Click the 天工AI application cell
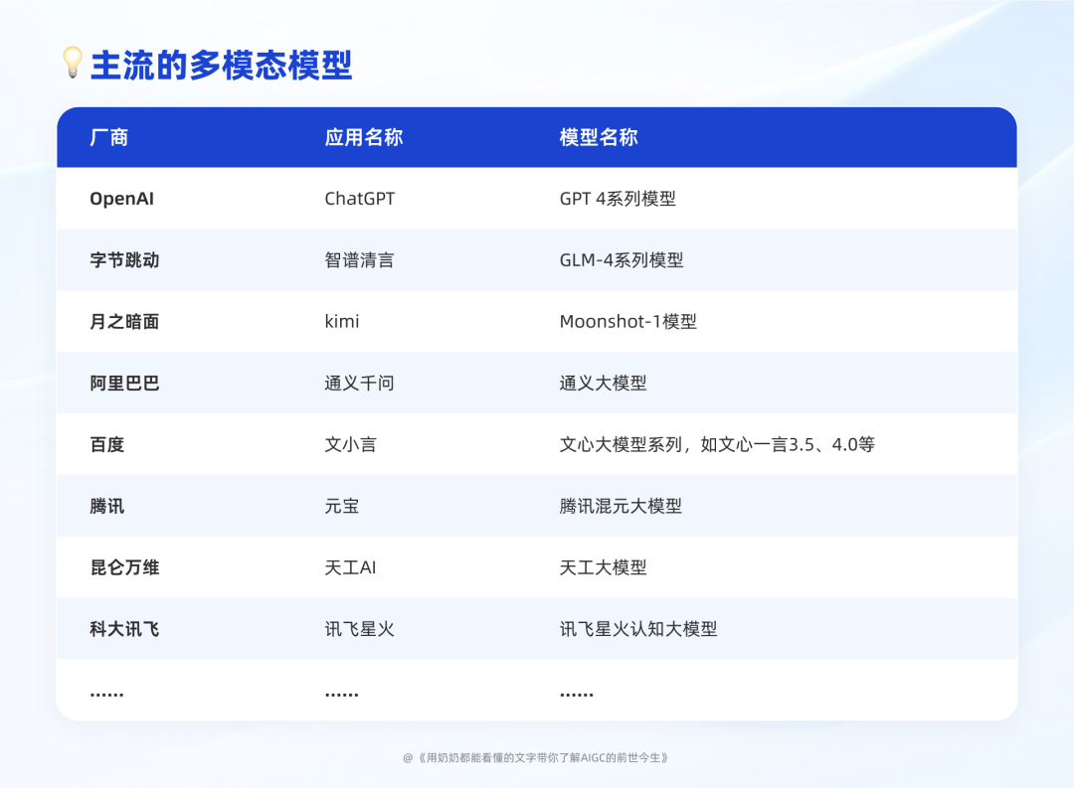 click(x=350, y=567)
